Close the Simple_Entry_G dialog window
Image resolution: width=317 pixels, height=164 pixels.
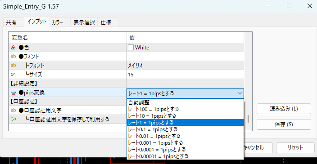(x=310, y=6)
